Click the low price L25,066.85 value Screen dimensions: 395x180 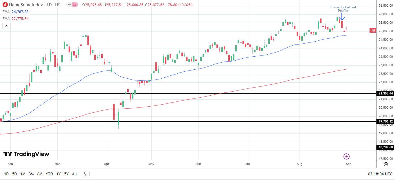coord(134,5)
